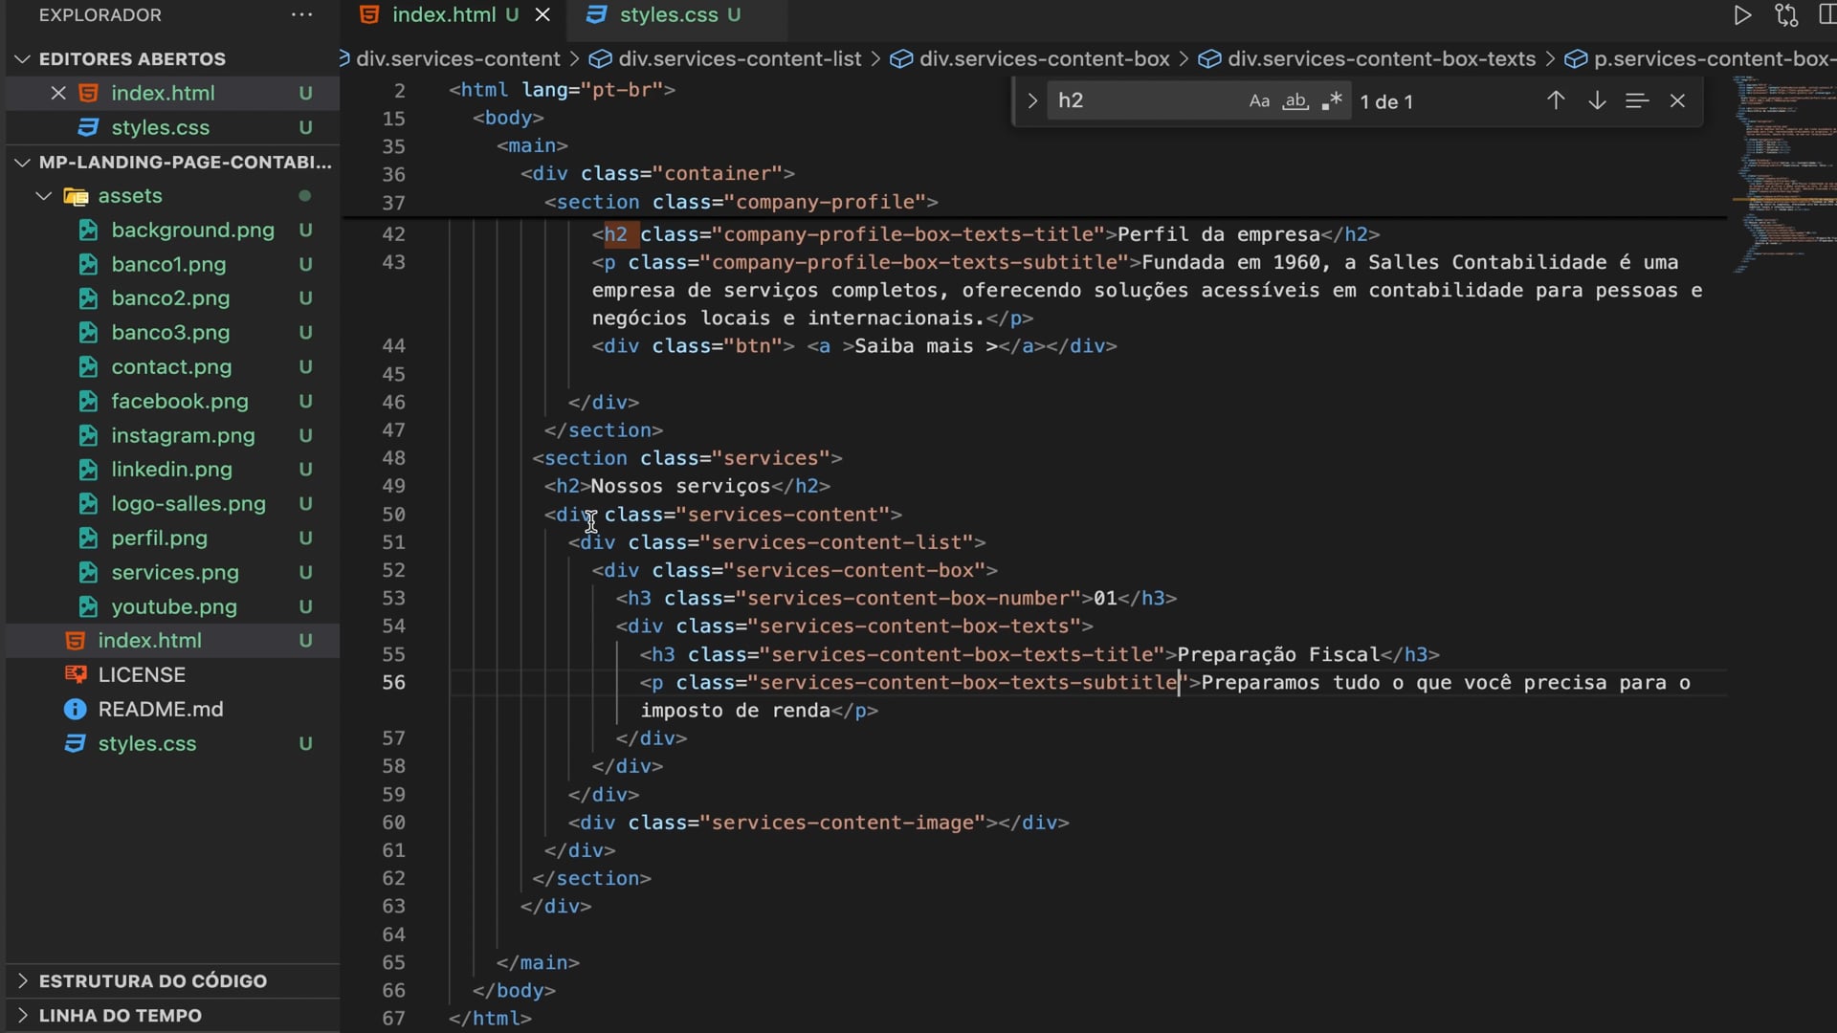The height and width of the screenshot is (1033, 1837).
Task: Toggle match case in find box
Action: coord(1259,101)
